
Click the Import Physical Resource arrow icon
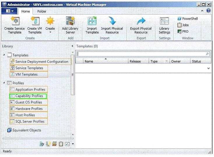point(112,21)
